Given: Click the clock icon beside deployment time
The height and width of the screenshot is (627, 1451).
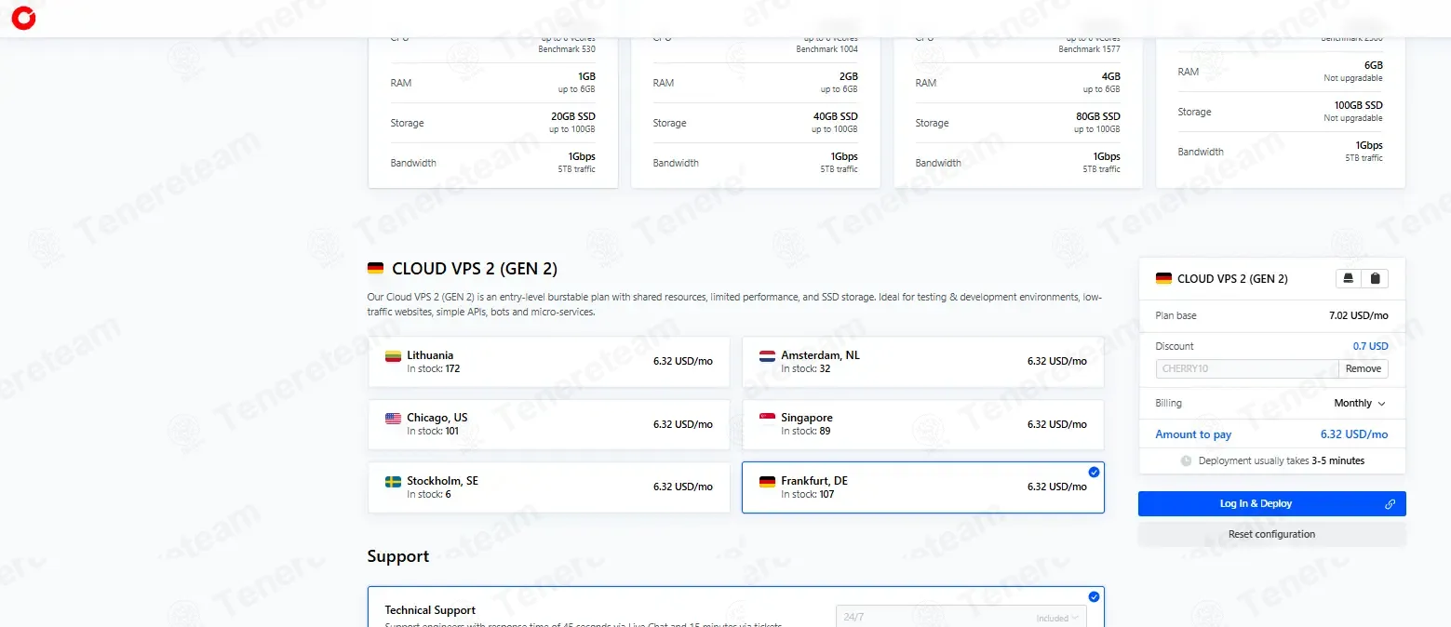Looking at the screenshot, I should pos(1186,460).
